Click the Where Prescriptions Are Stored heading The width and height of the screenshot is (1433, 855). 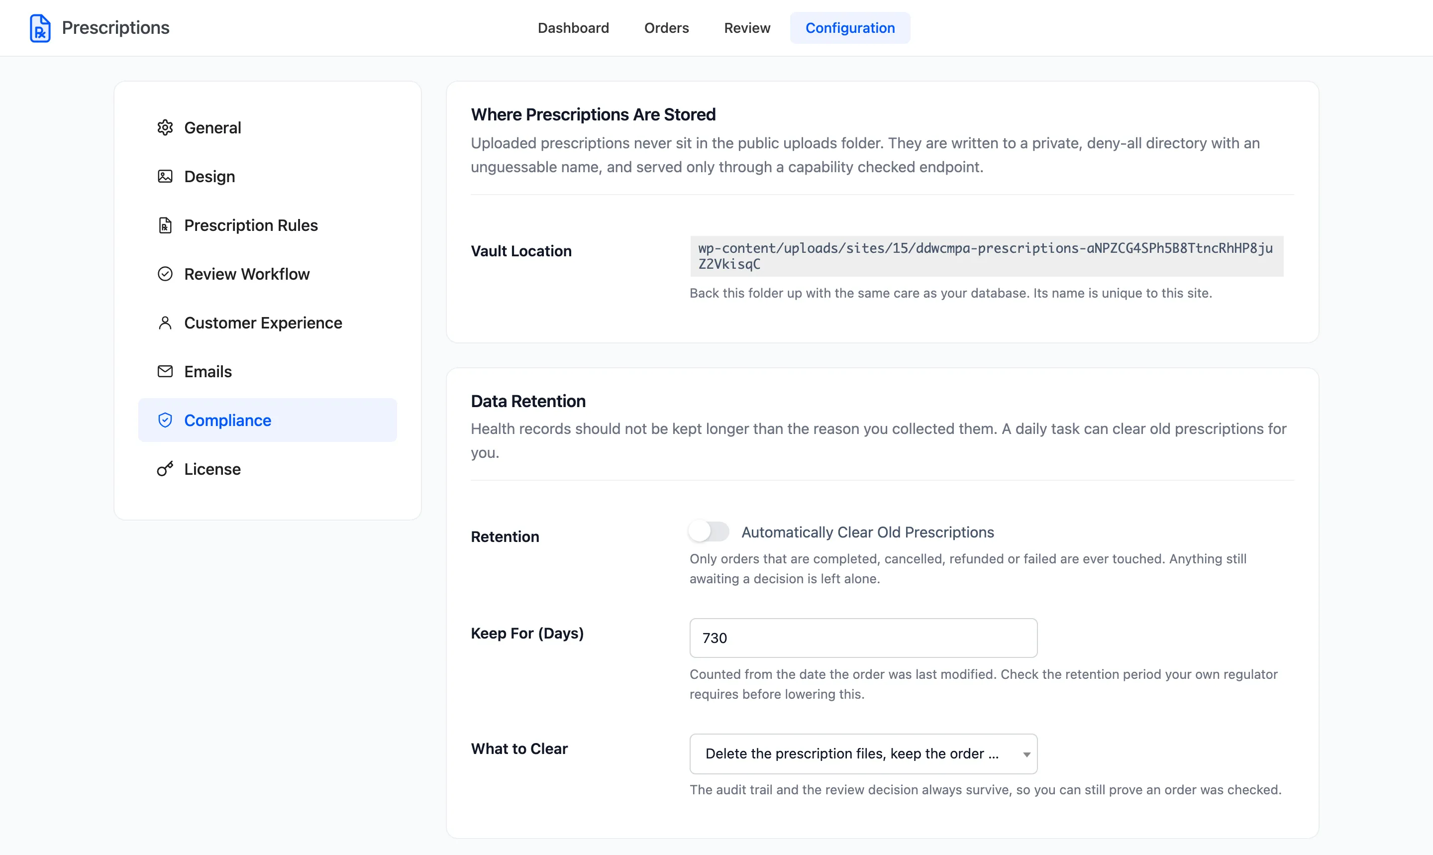593,114
